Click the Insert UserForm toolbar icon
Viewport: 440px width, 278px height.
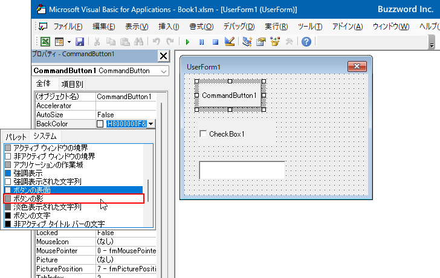[x=59, y=42]
